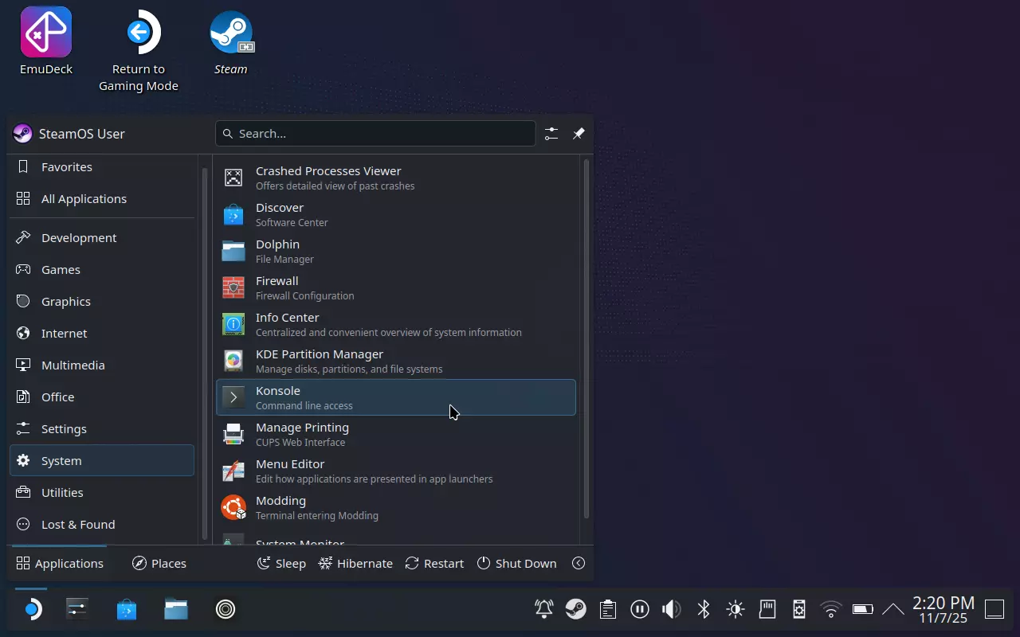Open Discover from the taskbar
Viewport: 1020px width, 637px height.
127,610
